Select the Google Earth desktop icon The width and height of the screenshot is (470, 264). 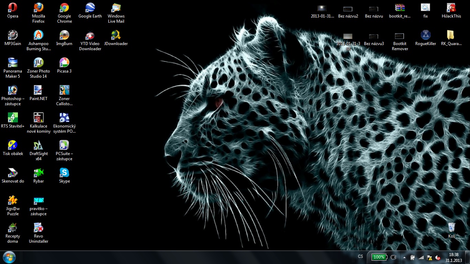pyautogui.click(x=90, y=8)
